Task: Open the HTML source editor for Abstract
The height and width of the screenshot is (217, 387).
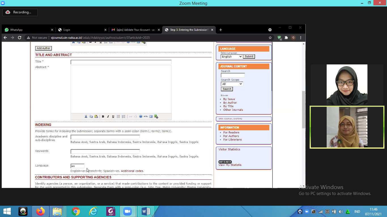Action: pos(146,116)
